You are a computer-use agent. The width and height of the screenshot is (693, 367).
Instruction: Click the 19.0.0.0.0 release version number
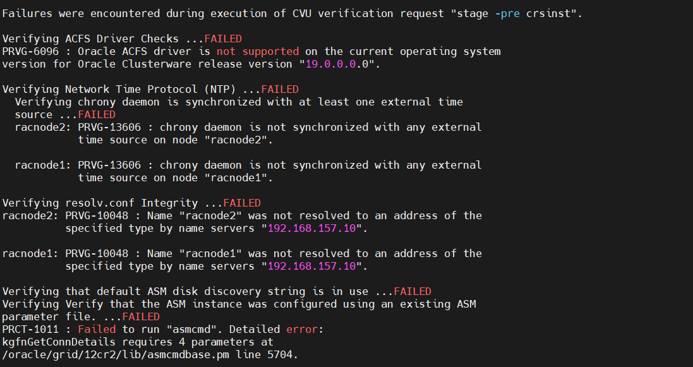(x=337, y=64)
